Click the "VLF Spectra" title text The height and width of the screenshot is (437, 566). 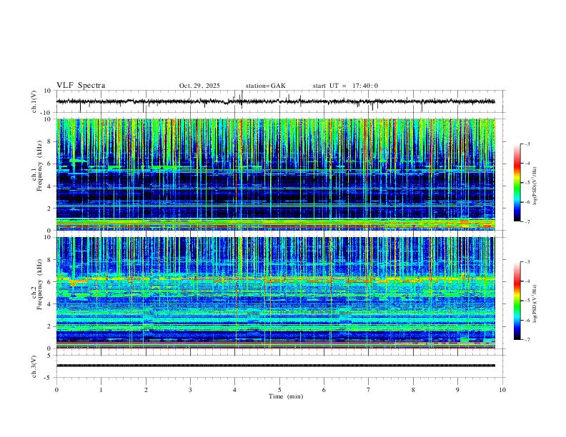coord(81,86)
